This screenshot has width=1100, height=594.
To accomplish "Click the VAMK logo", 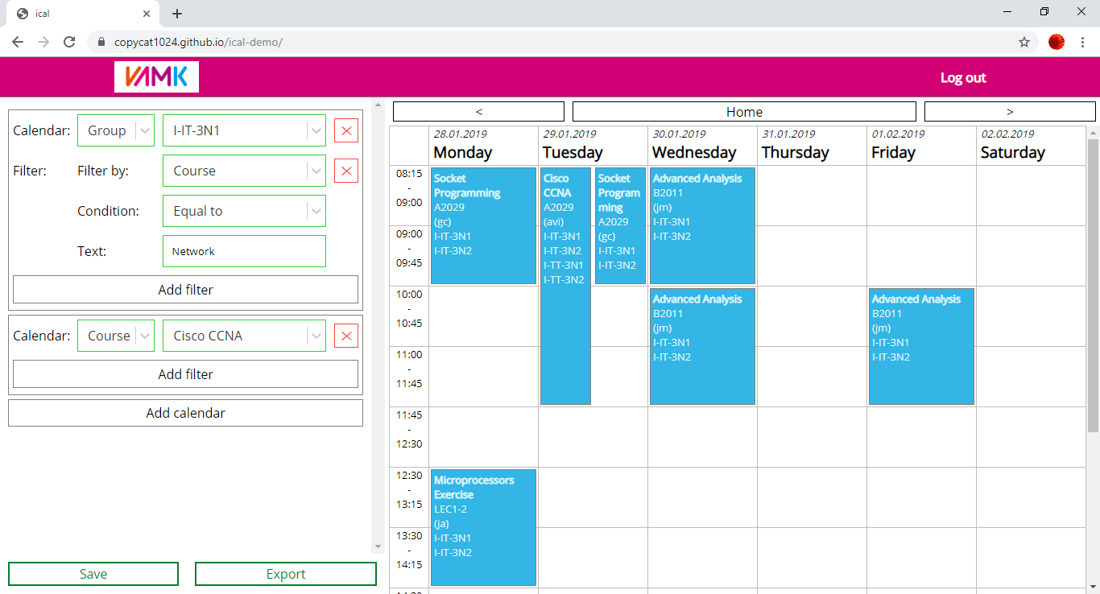I will tap(156, 77).
